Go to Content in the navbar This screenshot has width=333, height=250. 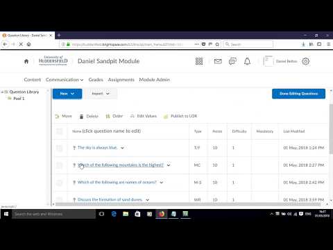(x=33, y=80)
